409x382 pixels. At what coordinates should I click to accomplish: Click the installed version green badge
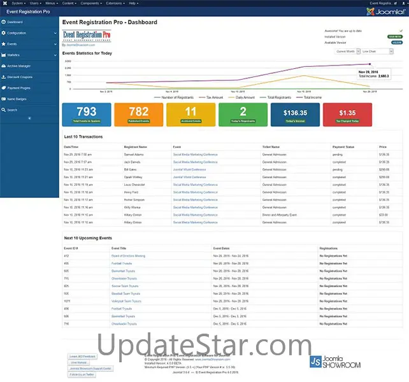click(395, 37)
